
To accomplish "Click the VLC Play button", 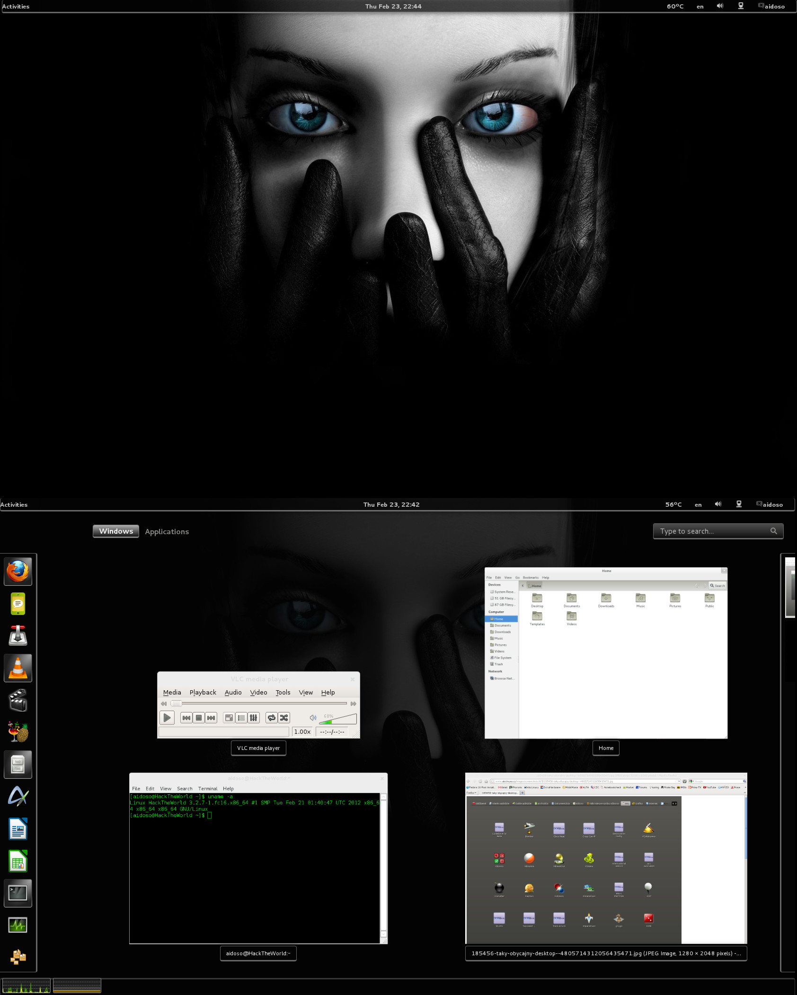I will 167,718.
